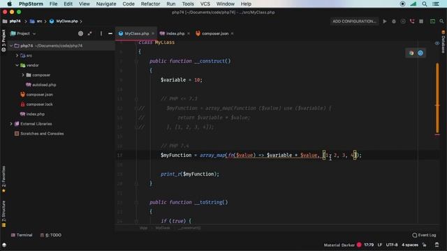Click the Add Configuration button
The image size is (447, 251).
[354, 22]
